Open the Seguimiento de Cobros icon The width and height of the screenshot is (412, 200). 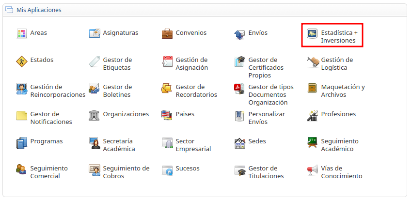coord(95,170)
